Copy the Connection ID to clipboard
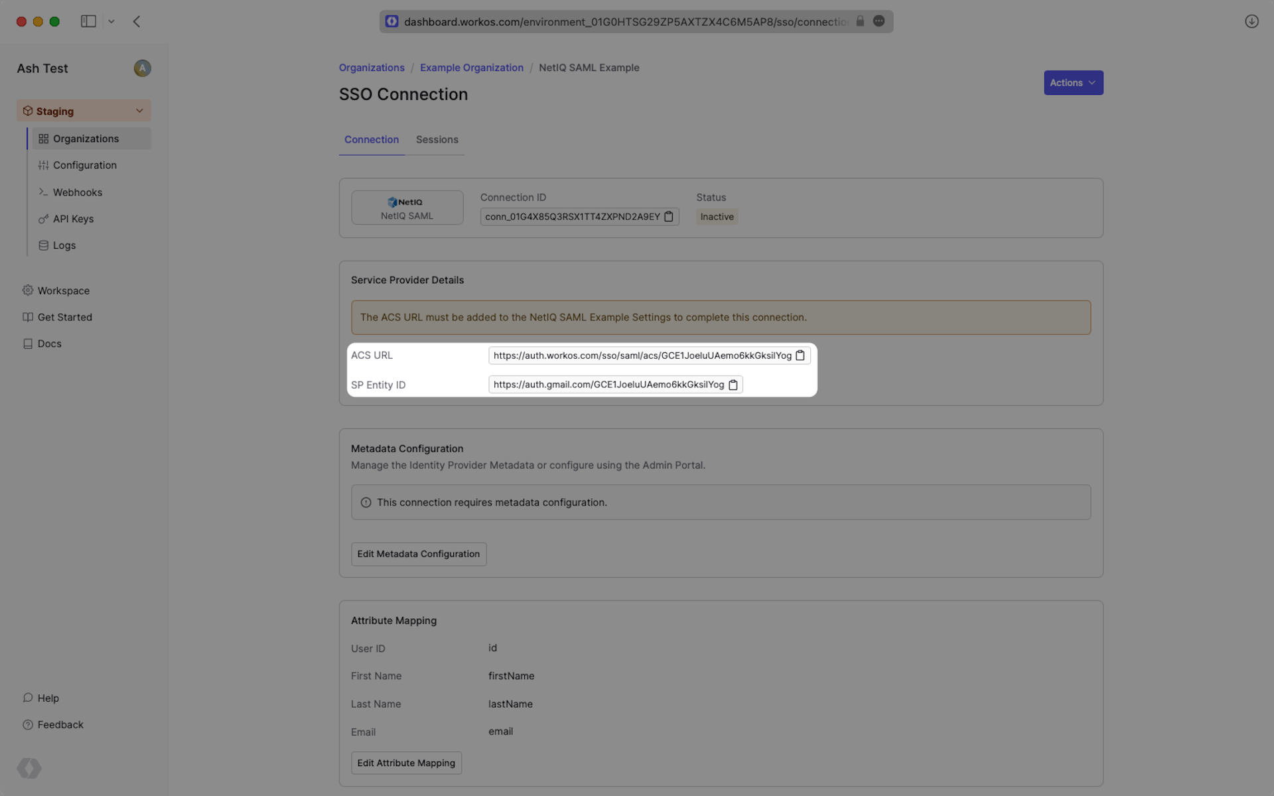Screen dimensions: 1274x796 (669, 217)
